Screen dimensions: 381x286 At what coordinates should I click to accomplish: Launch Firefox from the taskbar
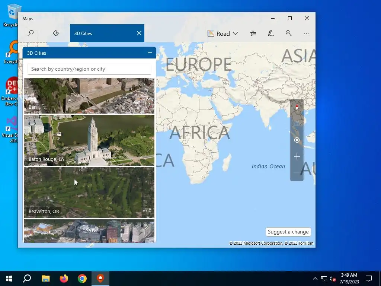point(64,279)
